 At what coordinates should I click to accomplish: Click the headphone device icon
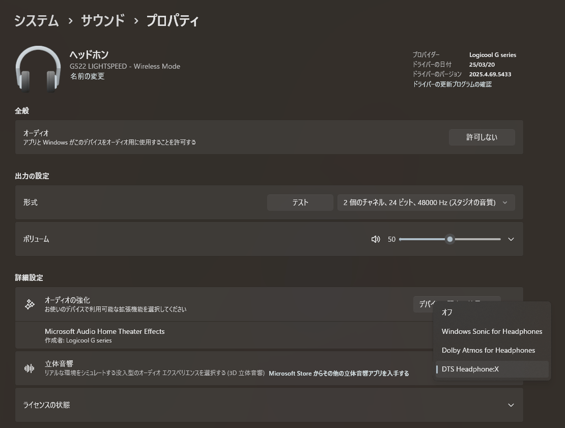click(38, 69)
